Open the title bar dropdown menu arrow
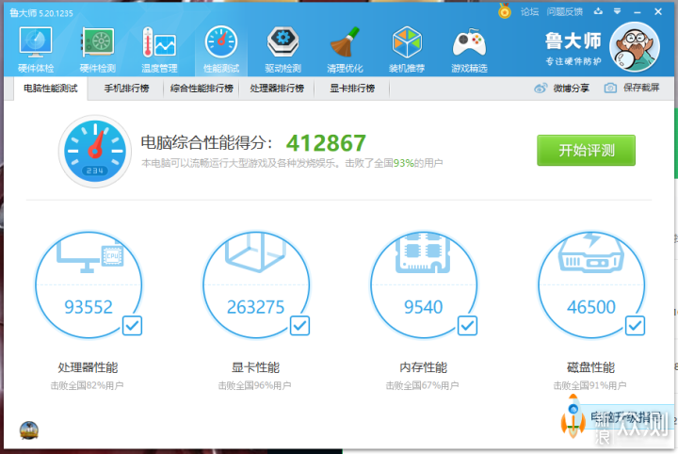The width and height of the screenshot is (678, 454). (x=617, y=11)
